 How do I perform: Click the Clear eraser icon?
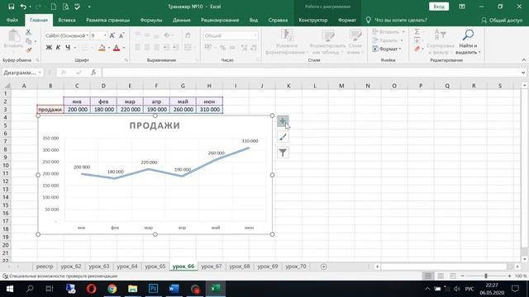[x=417, y=49]
